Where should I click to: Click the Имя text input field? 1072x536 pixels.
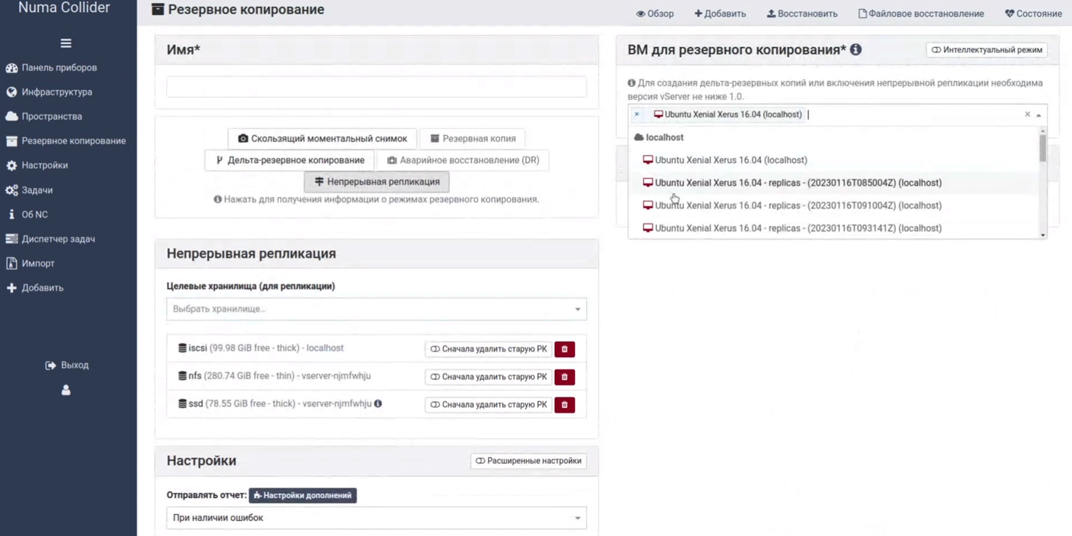(376, 86)
